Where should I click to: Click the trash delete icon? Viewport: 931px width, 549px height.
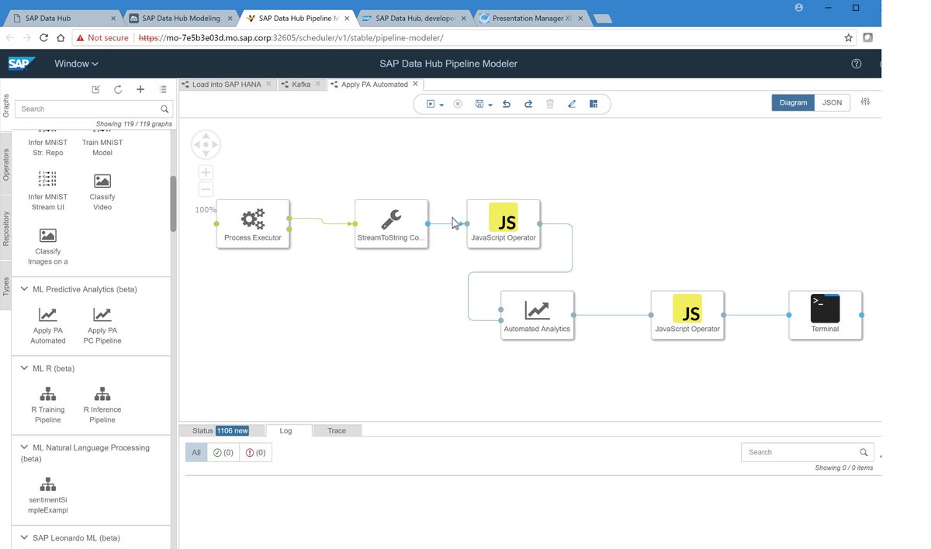pyautogui.click(x=550, y=104)
